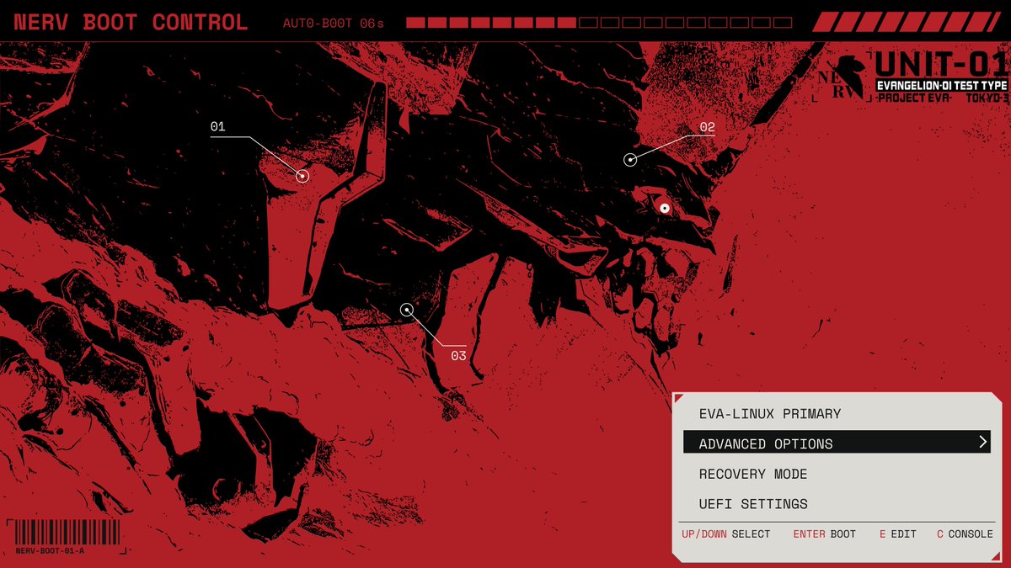The height and width of the screenshot is (568, 1011).
Task: Click the NERV-BOOT-01-A caption text
Action: (x=50, y=551)
